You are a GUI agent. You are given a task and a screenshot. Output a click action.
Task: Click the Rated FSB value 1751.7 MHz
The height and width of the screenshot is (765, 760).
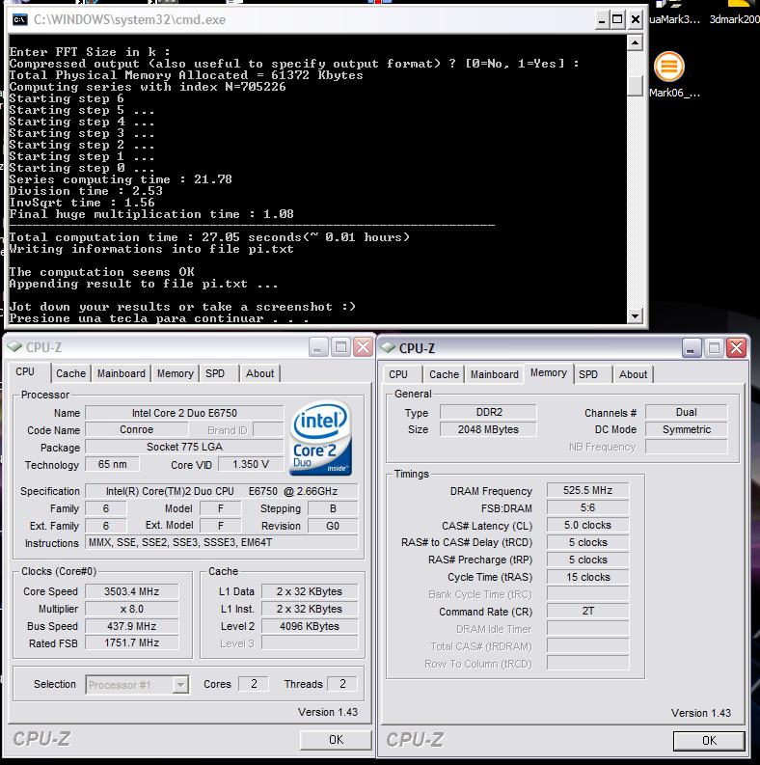pos(132,643)
